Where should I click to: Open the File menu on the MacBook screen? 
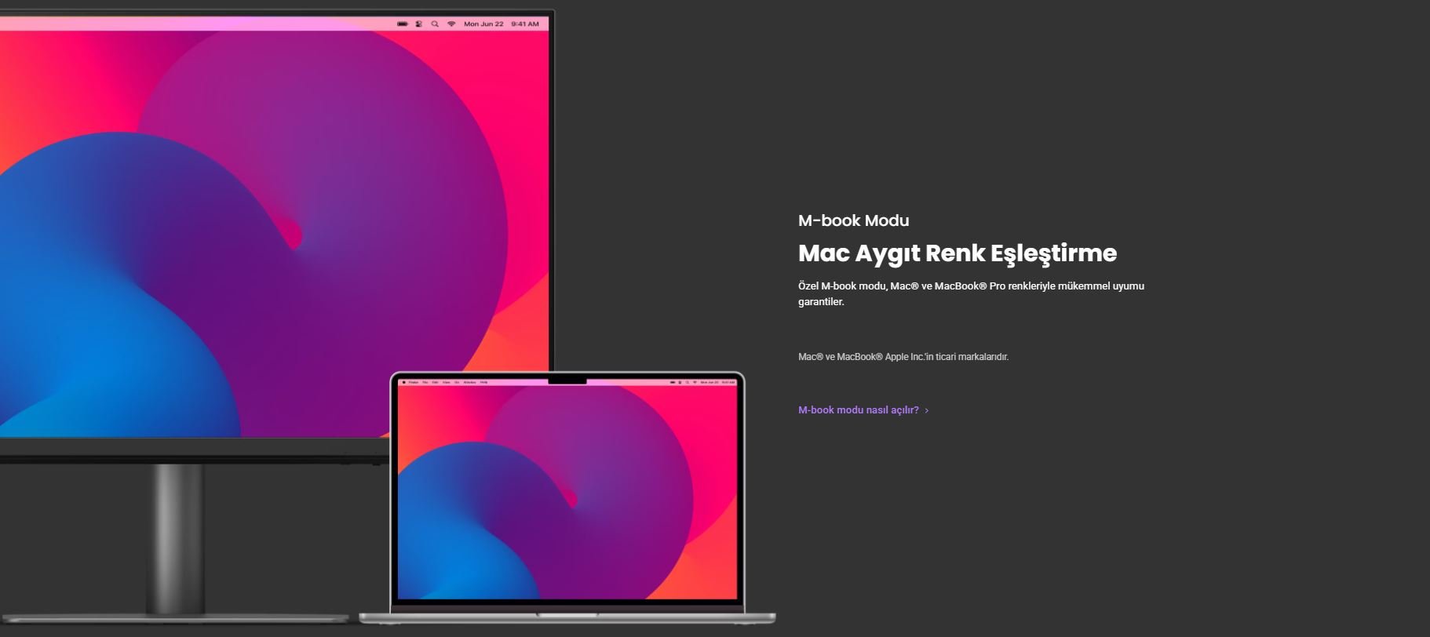[425, 382]
